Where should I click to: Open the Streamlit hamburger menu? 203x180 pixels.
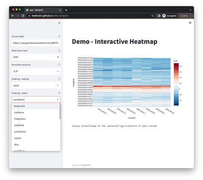[190, 23]
